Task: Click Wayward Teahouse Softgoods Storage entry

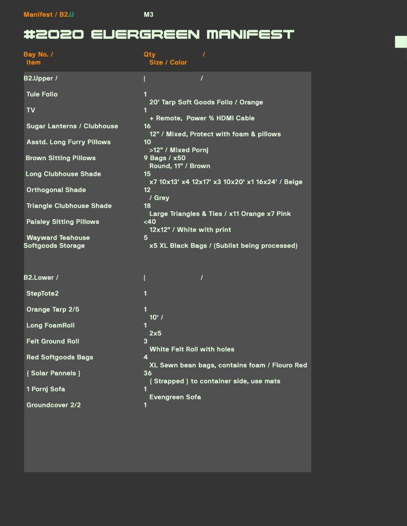Action: (56, 242)
